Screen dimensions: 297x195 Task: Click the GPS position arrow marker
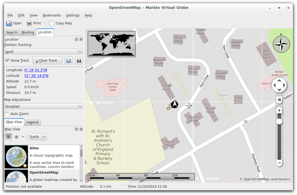(x=175, y=104)
